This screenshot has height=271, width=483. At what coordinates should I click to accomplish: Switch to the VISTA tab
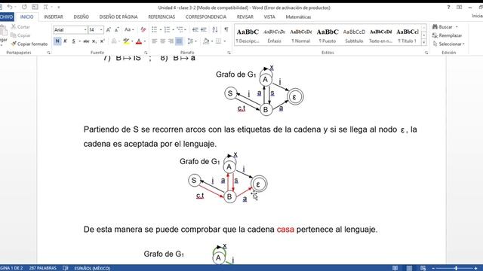pyautogui.click(x=269, y=17)
